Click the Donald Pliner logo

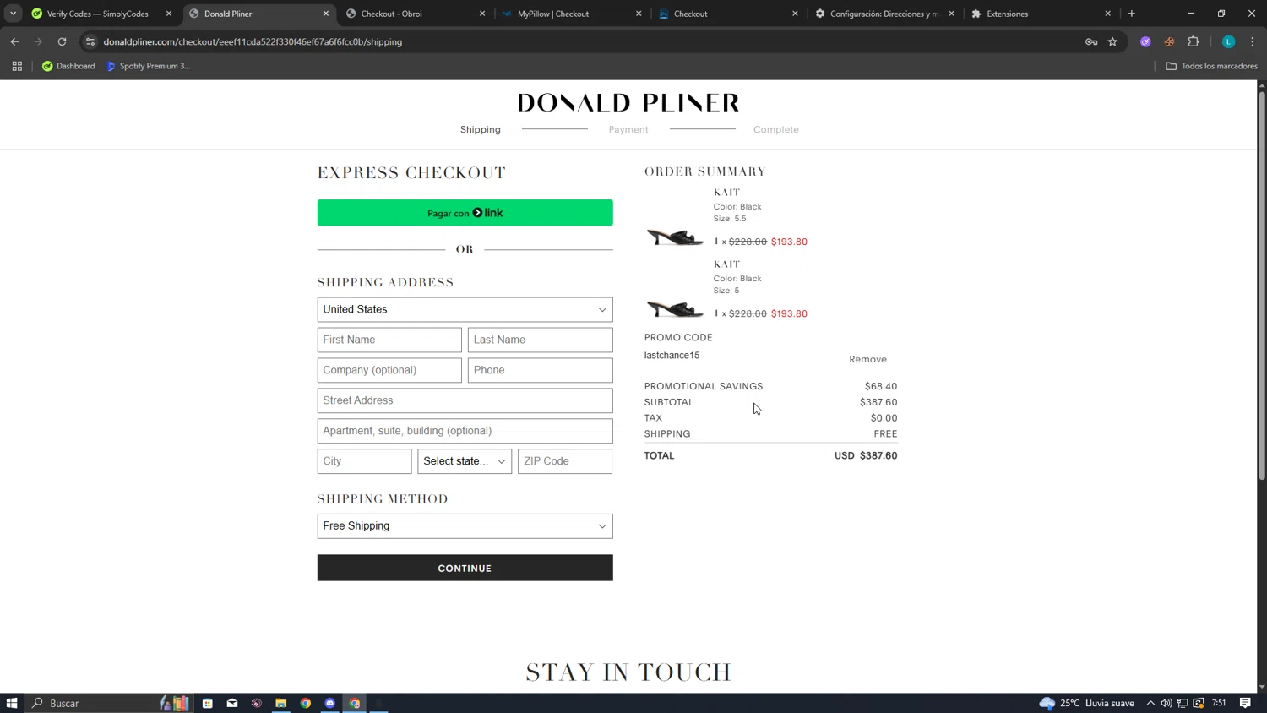(x=628, y=103)
